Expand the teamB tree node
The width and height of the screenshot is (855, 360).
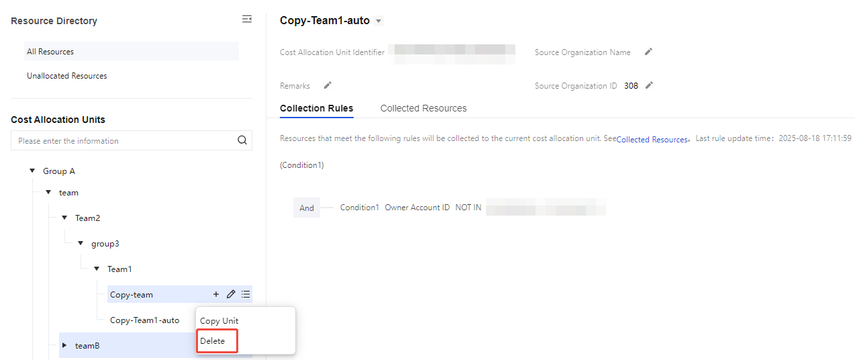coord(64,346)
